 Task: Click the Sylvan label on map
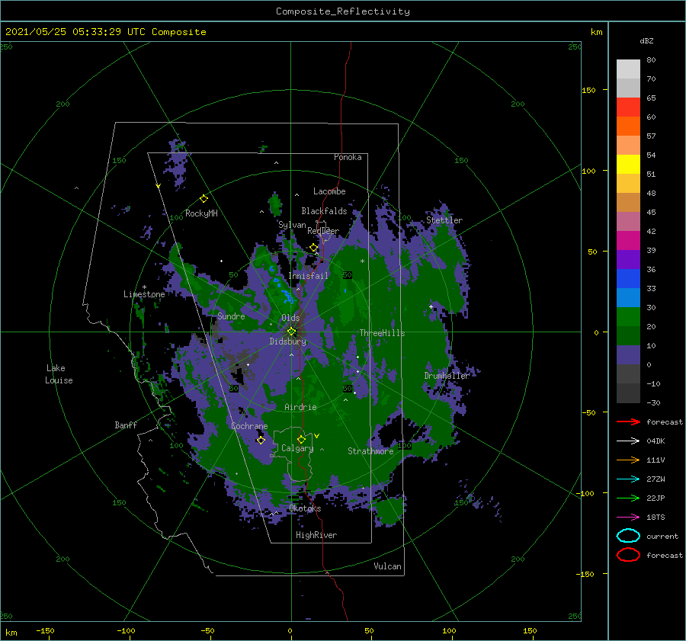[x=292, y=225]
